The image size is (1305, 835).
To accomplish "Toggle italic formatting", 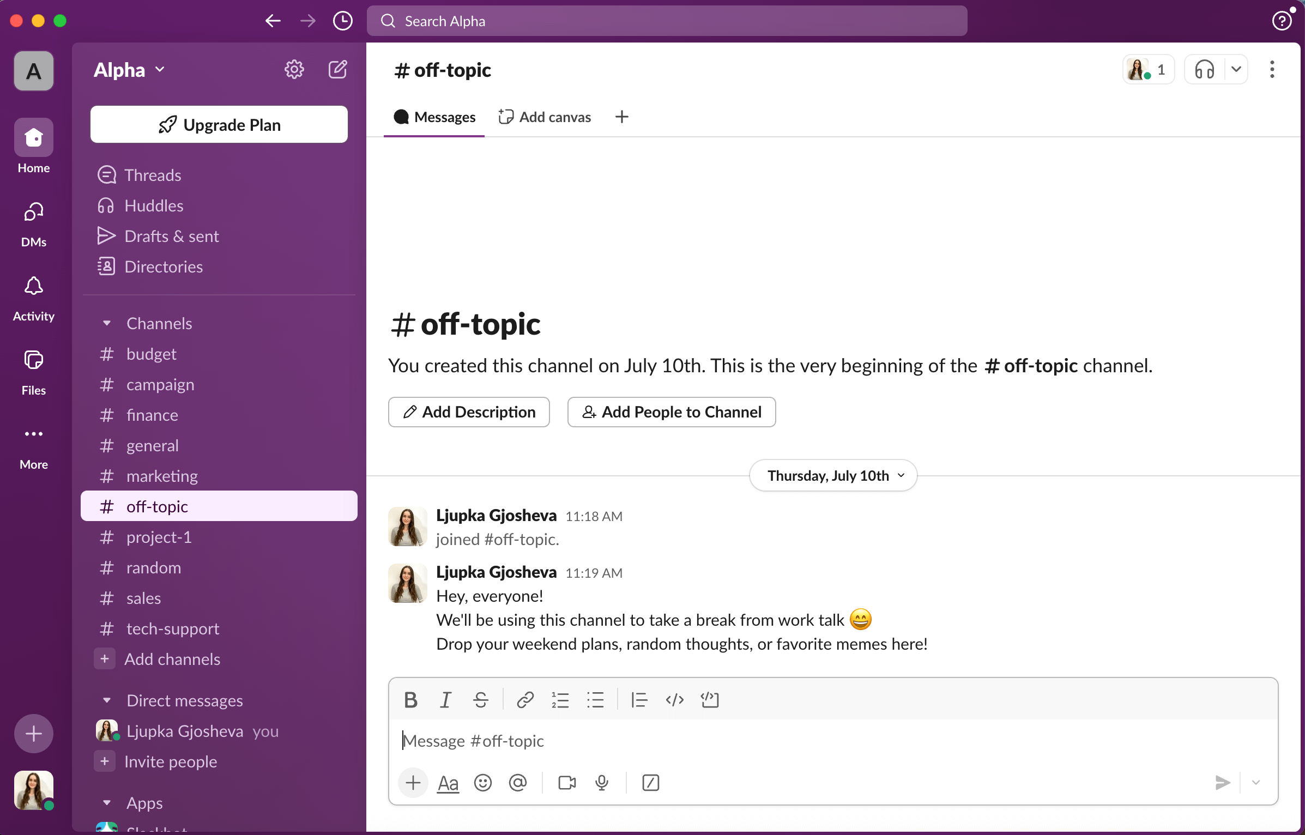I will click(445, 699).
